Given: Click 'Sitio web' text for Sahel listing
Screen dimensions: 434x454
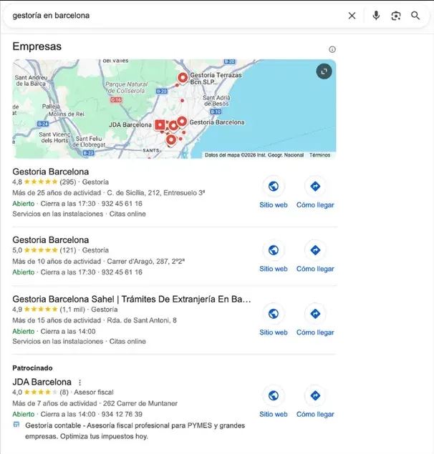Looking at the screenshot, I should (274, 332).
